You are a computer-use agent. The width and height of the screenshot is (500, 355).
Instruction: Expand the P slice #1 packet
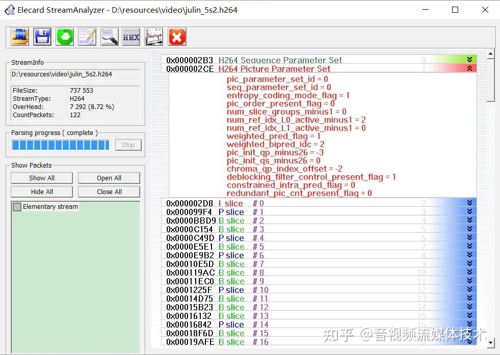click(469, 212)
